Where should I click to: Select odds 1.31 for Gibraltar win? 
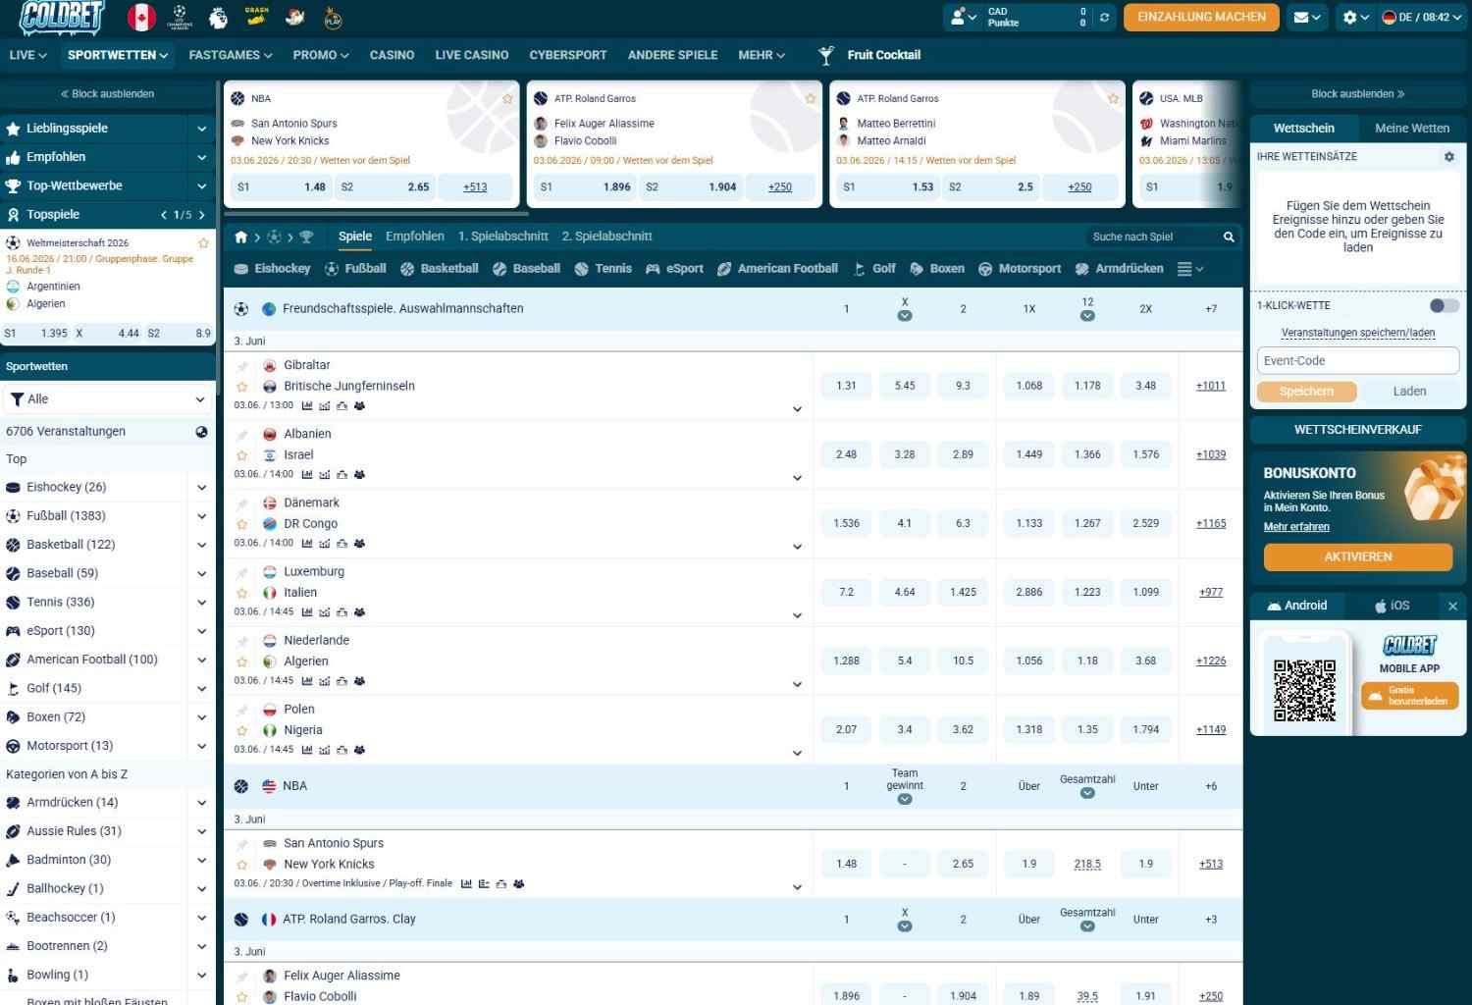(846, 386)
